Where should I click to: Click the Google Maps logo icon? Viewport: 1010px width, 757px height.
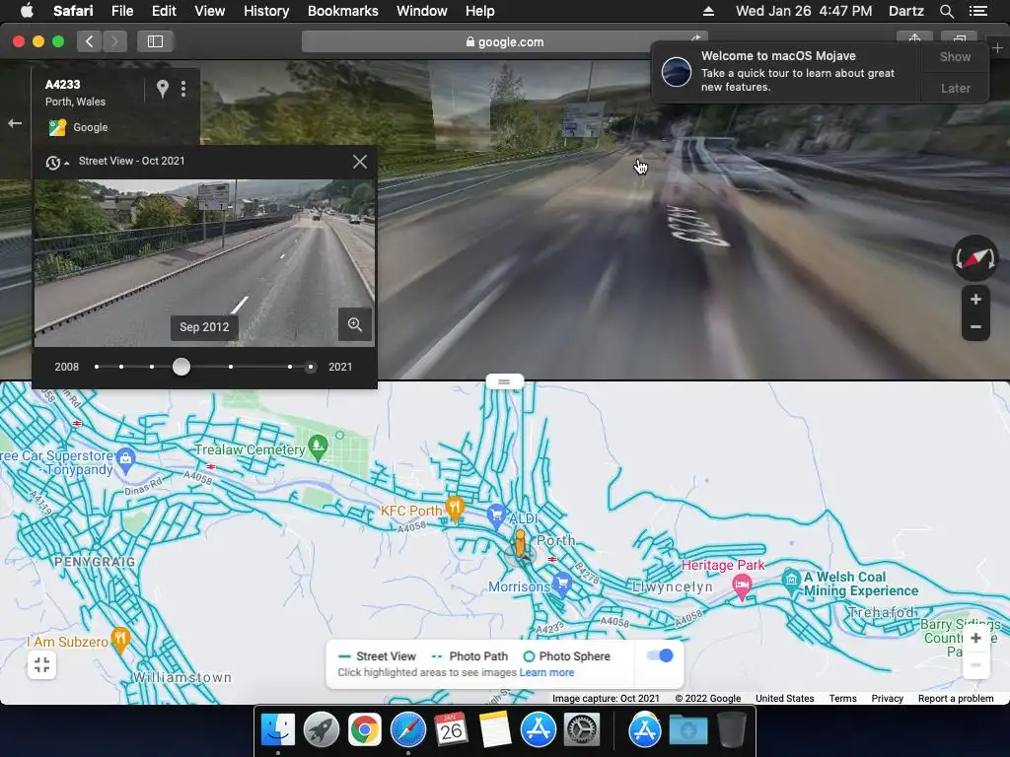point(57,127)
